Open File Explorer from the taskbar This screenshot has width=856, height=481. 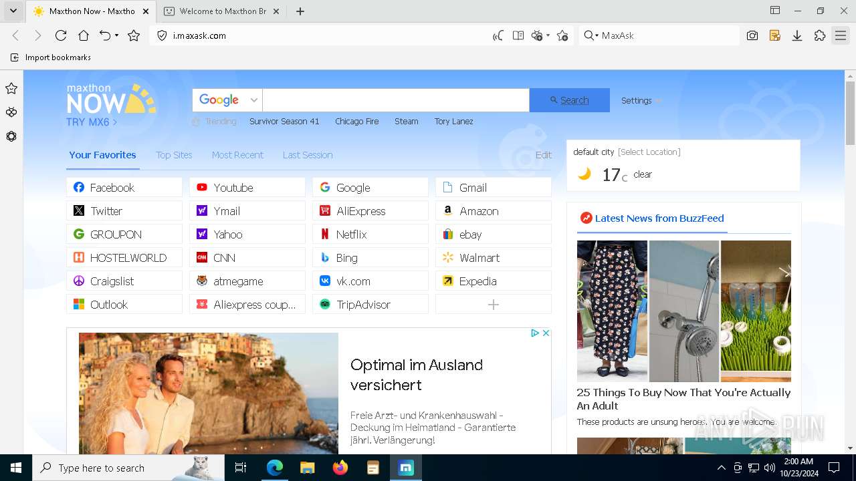308,468
